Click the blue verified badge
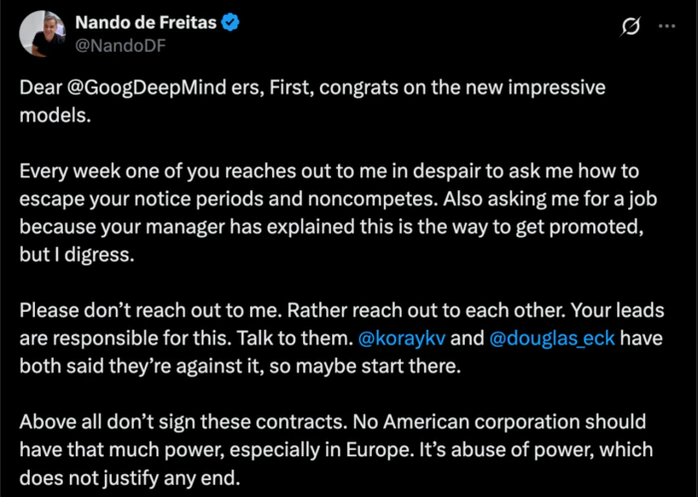 pyautogui.click(x=230, y=22)
